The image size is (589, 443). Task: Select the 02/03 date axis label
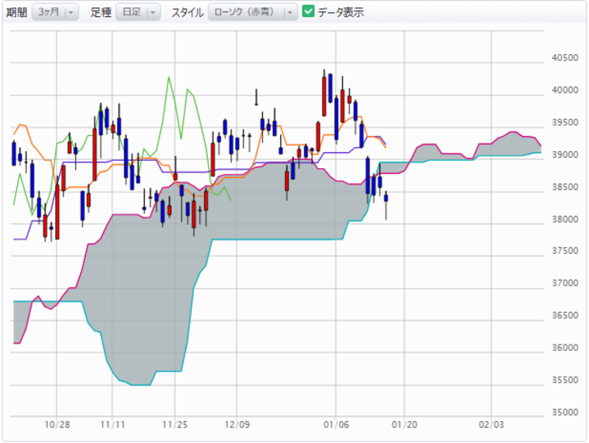pos(491,423)
